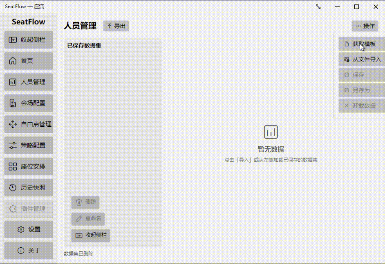Image resolution: width=385 pixels, height=264 pixels.
Task: Click the pencil icon on 重命名
Action: point(79,219)
